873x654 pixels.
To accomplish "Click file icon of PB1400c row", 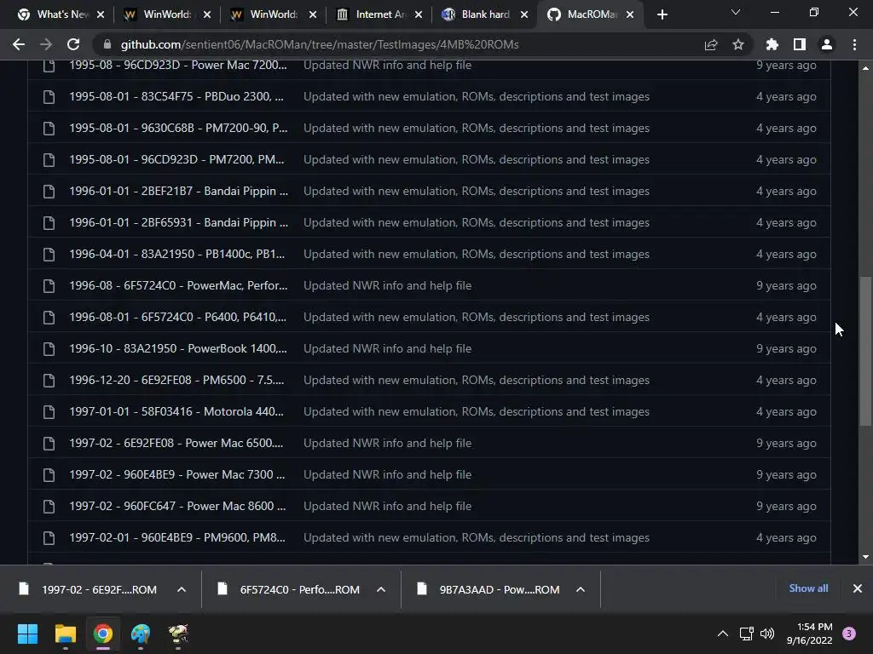I will (x=49, y=254).
